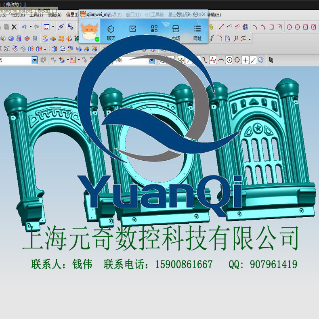This screenshot has height=319, width=319.
Task: Toggle point on face snap option
Action: pos(261,60)
